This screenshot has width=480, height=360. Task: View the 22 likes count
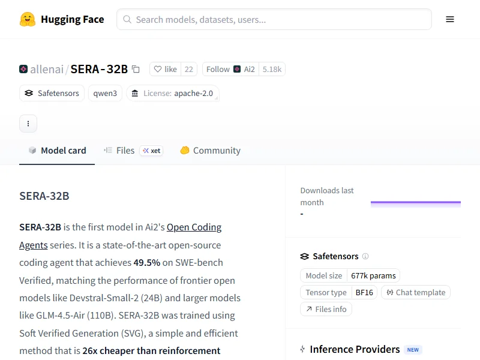pos(189,69)
